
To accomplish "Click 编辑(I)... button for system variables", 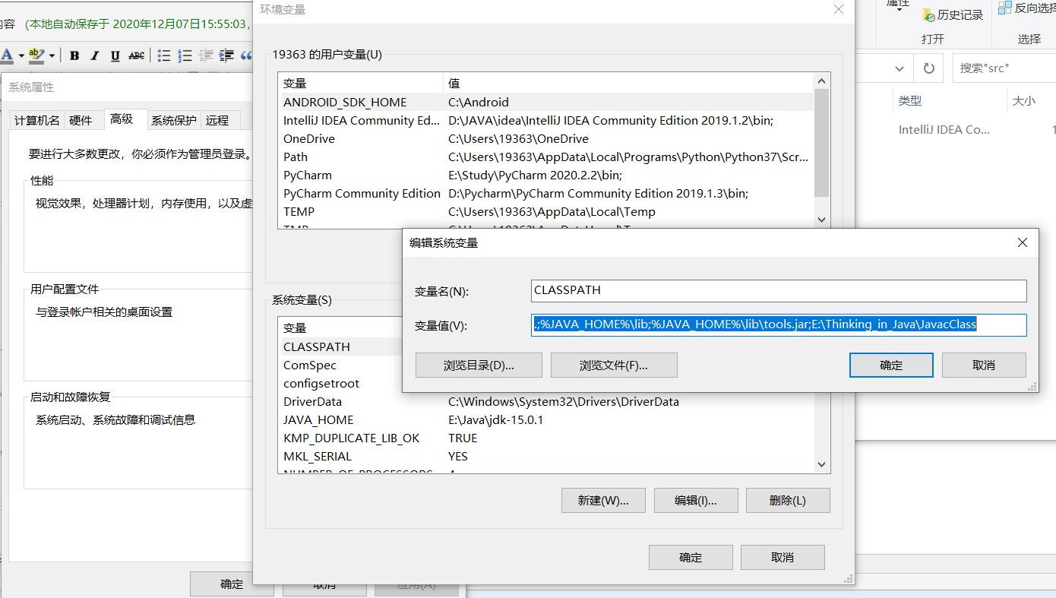I will [x=696, y=501].
